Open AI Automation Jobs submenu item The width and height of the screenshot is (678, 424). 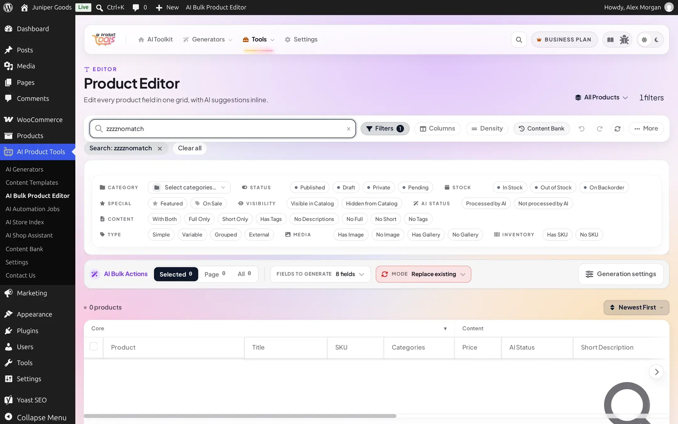[x=33, y=209]
